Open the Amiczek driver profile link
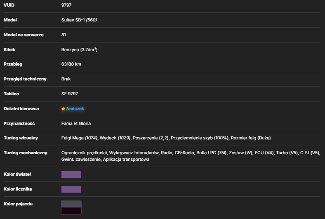 [x=75, y=108]
